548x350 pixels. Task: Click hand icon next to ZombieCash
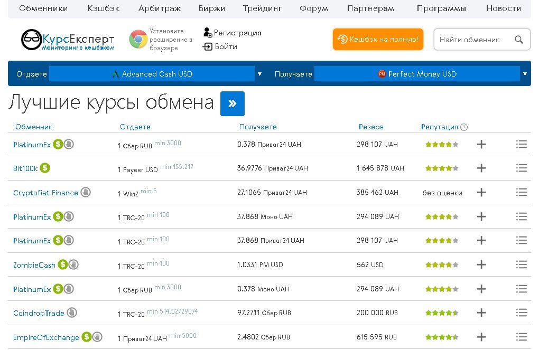[73, 264]
